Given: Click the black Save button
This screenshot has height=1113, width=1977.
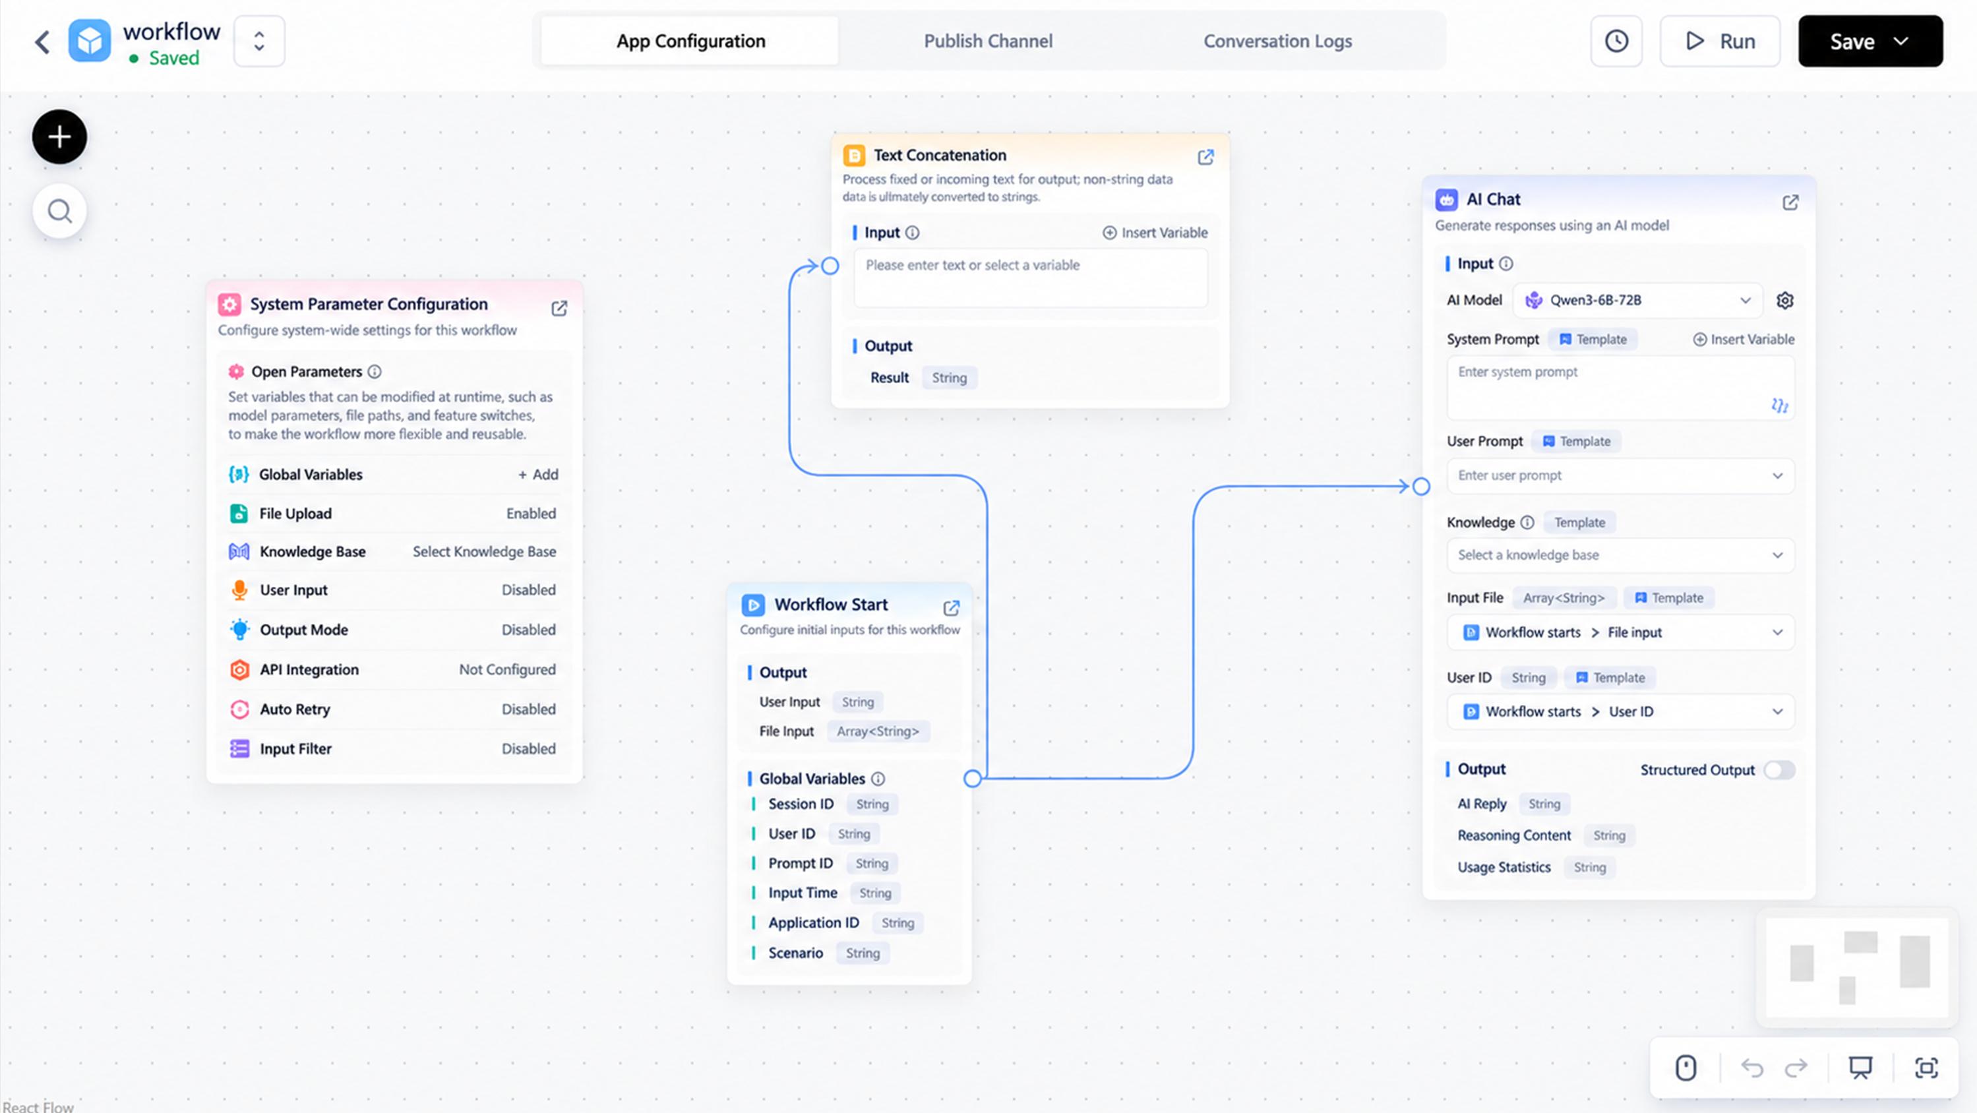Looking at the screenshot, I should click(1870, 42).
